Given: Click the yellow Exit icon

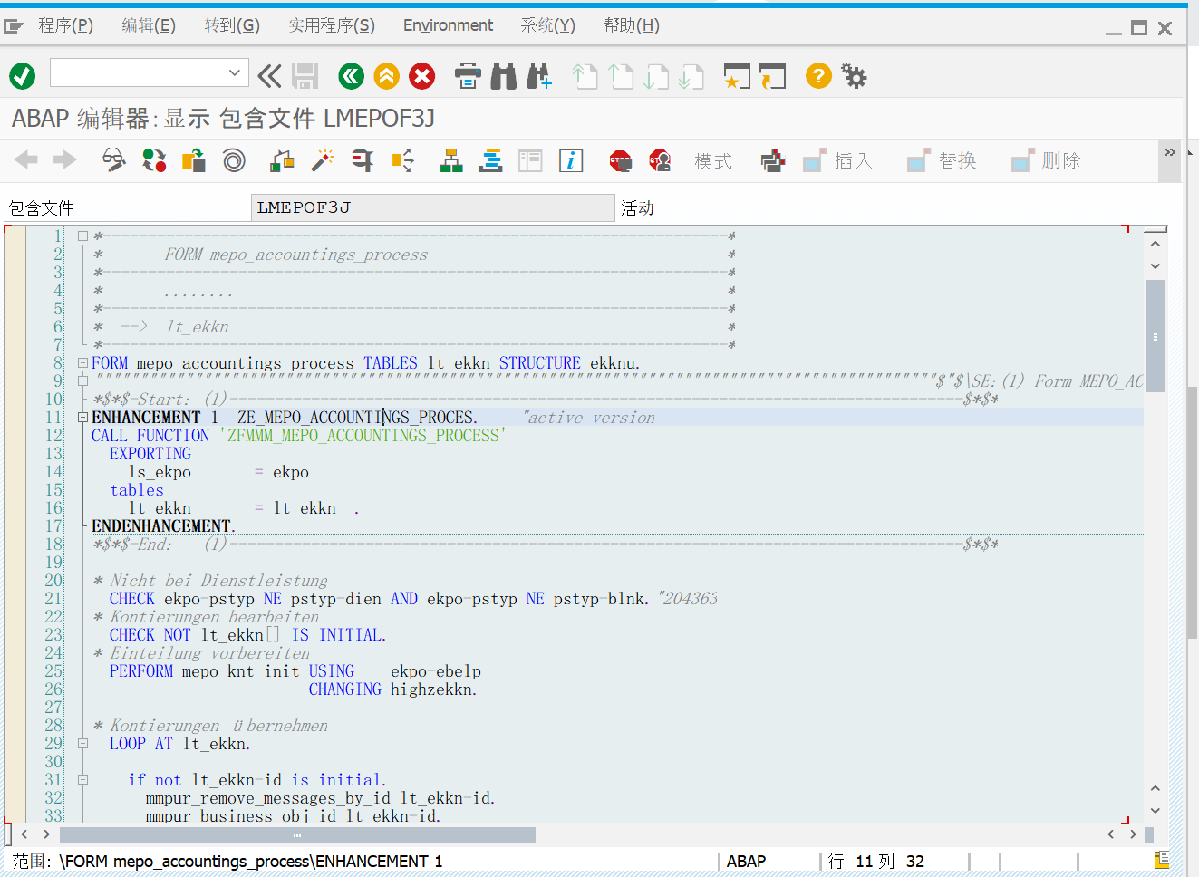Looking at the screenshot, I should point(387,76).
